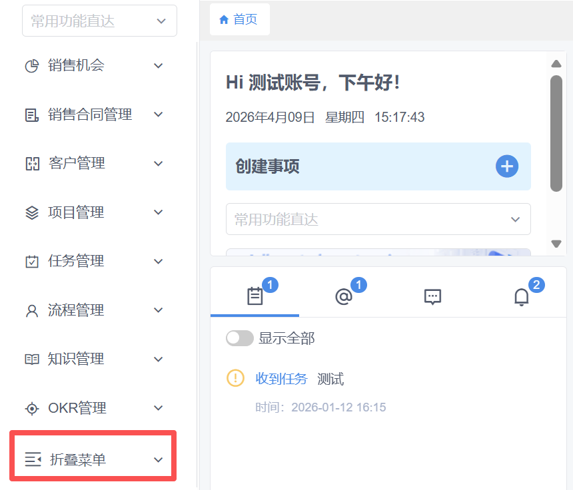Open the @ mentions tab
573x490 pixels.
coord(344,296)
